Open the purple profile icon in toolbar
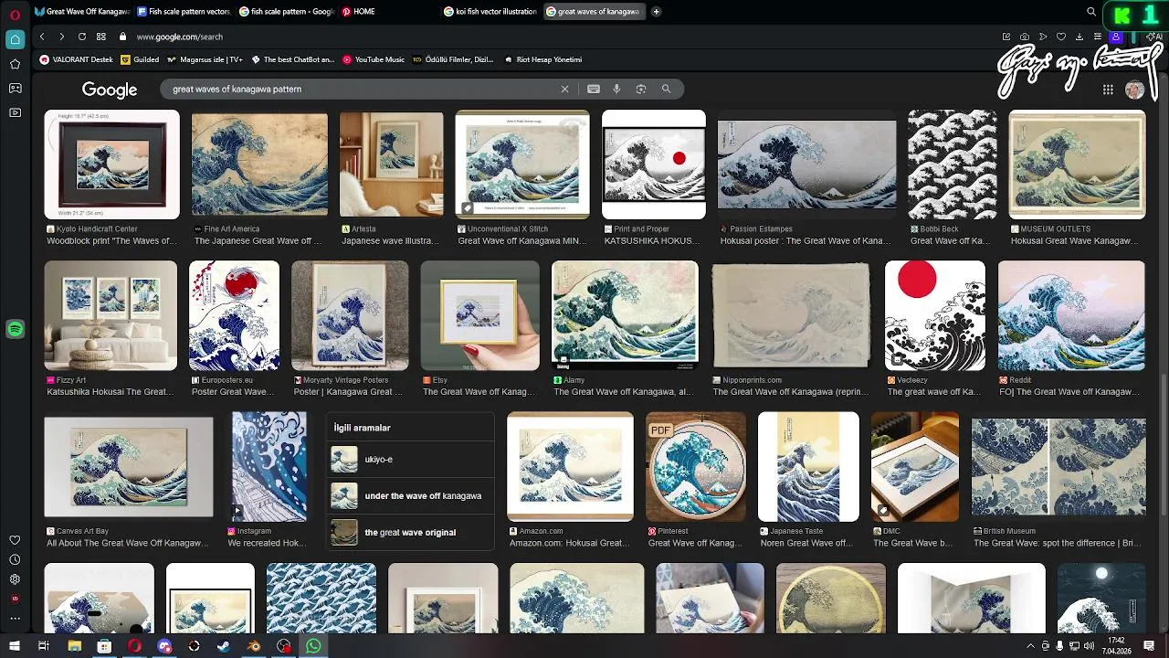The image size is (1169, 658). tap(1116, 37)
